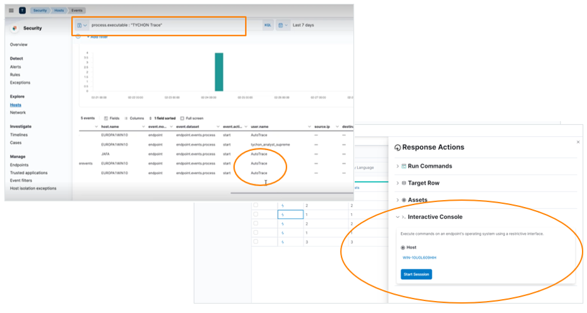Click the Fields browser icon

(x=106, y=118)
